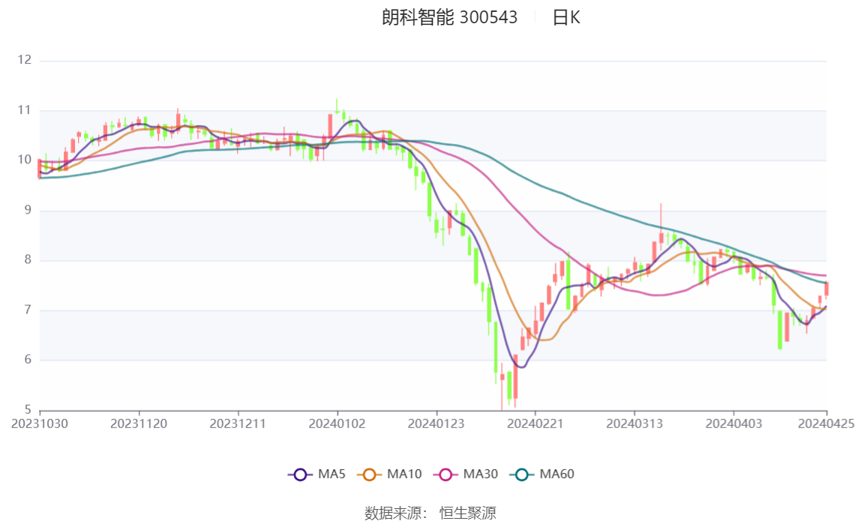
Task: Toggle the MA5 legend circle marker
Action: click(301, 475)
